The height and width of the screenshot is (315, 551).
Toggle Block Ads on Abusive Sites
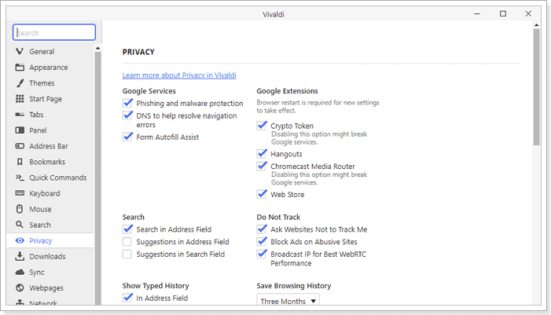(262, 242)
